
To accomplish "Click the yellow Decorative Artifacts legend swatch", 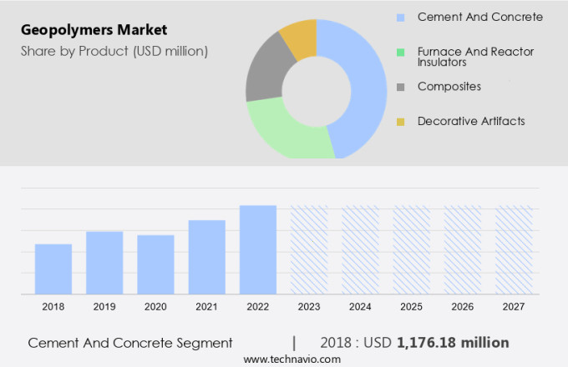I will coord(401,123).
